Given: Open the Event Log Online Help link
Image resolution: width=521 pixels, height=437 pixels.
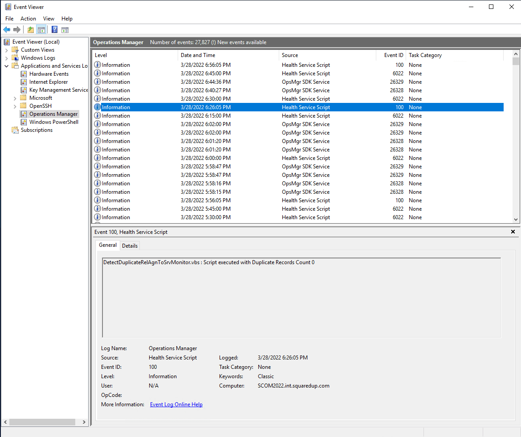Looking at the screenshot, I should click(176, 404).
